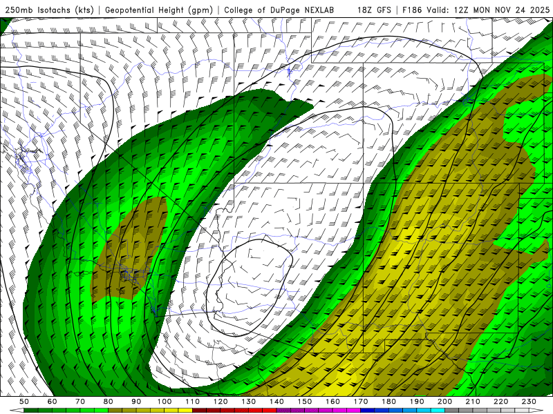Click the 50 value on the color scale
The height and width of the screenshot is (414, 553).
[24, 402]
